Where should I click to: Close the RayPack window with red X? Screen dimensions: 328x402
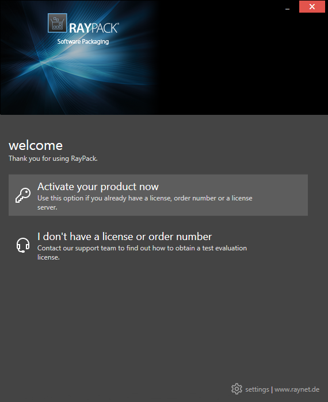pyautogui.click(x=312, y=7)
